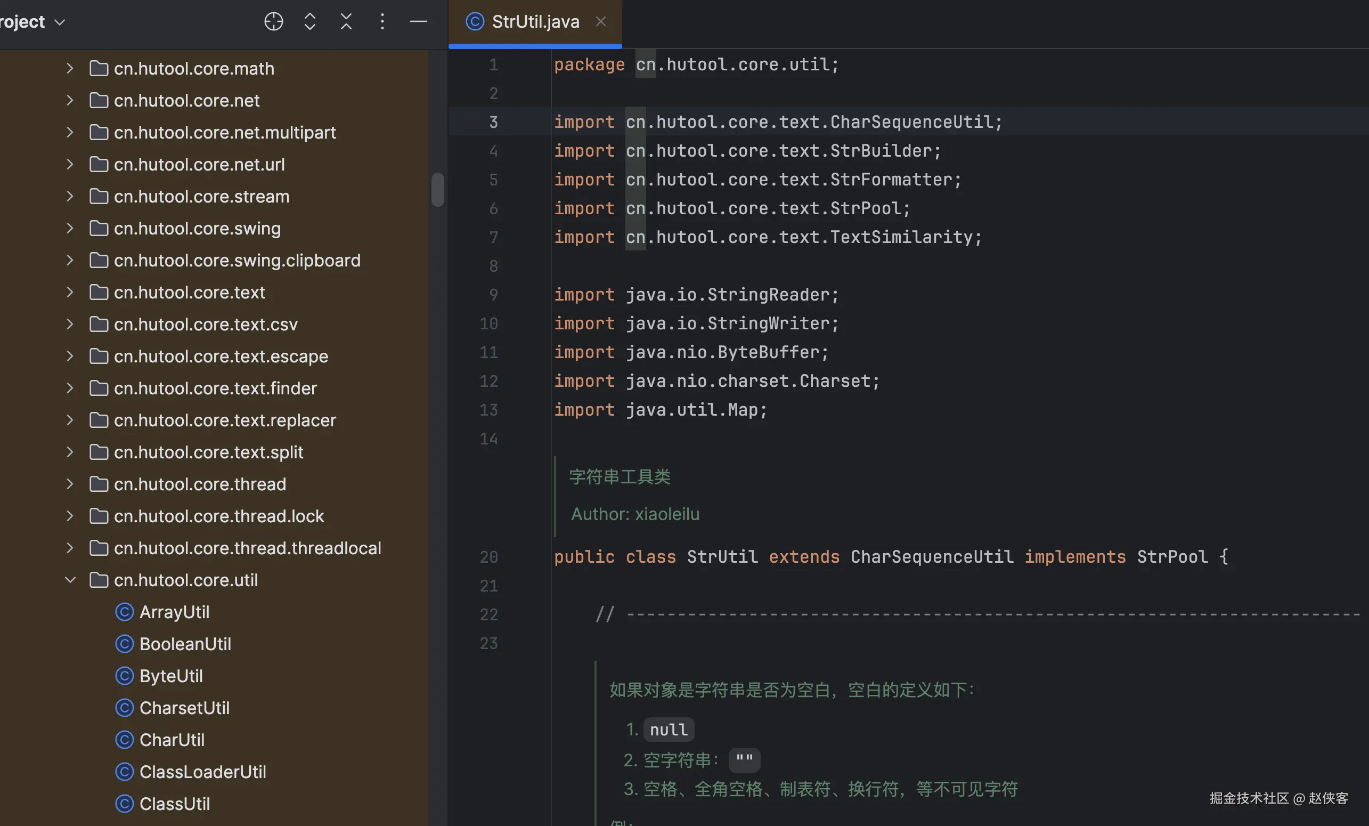Viewport: 1369px width, 826px height.
Task: Click the folder icon of cn.hutool.core.text.csv
Action: click(x=99, y=324)
